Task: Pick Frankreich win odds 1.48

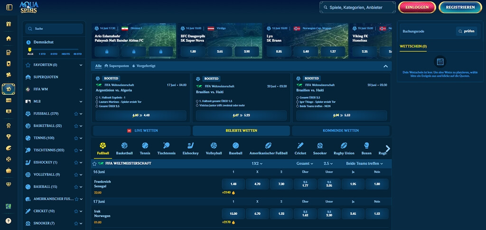Action: click(x=234, y=184)
